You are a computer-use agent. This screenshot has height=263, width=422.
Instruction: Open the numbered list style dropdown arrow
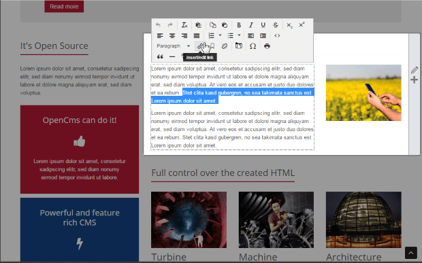click(220, 35)
